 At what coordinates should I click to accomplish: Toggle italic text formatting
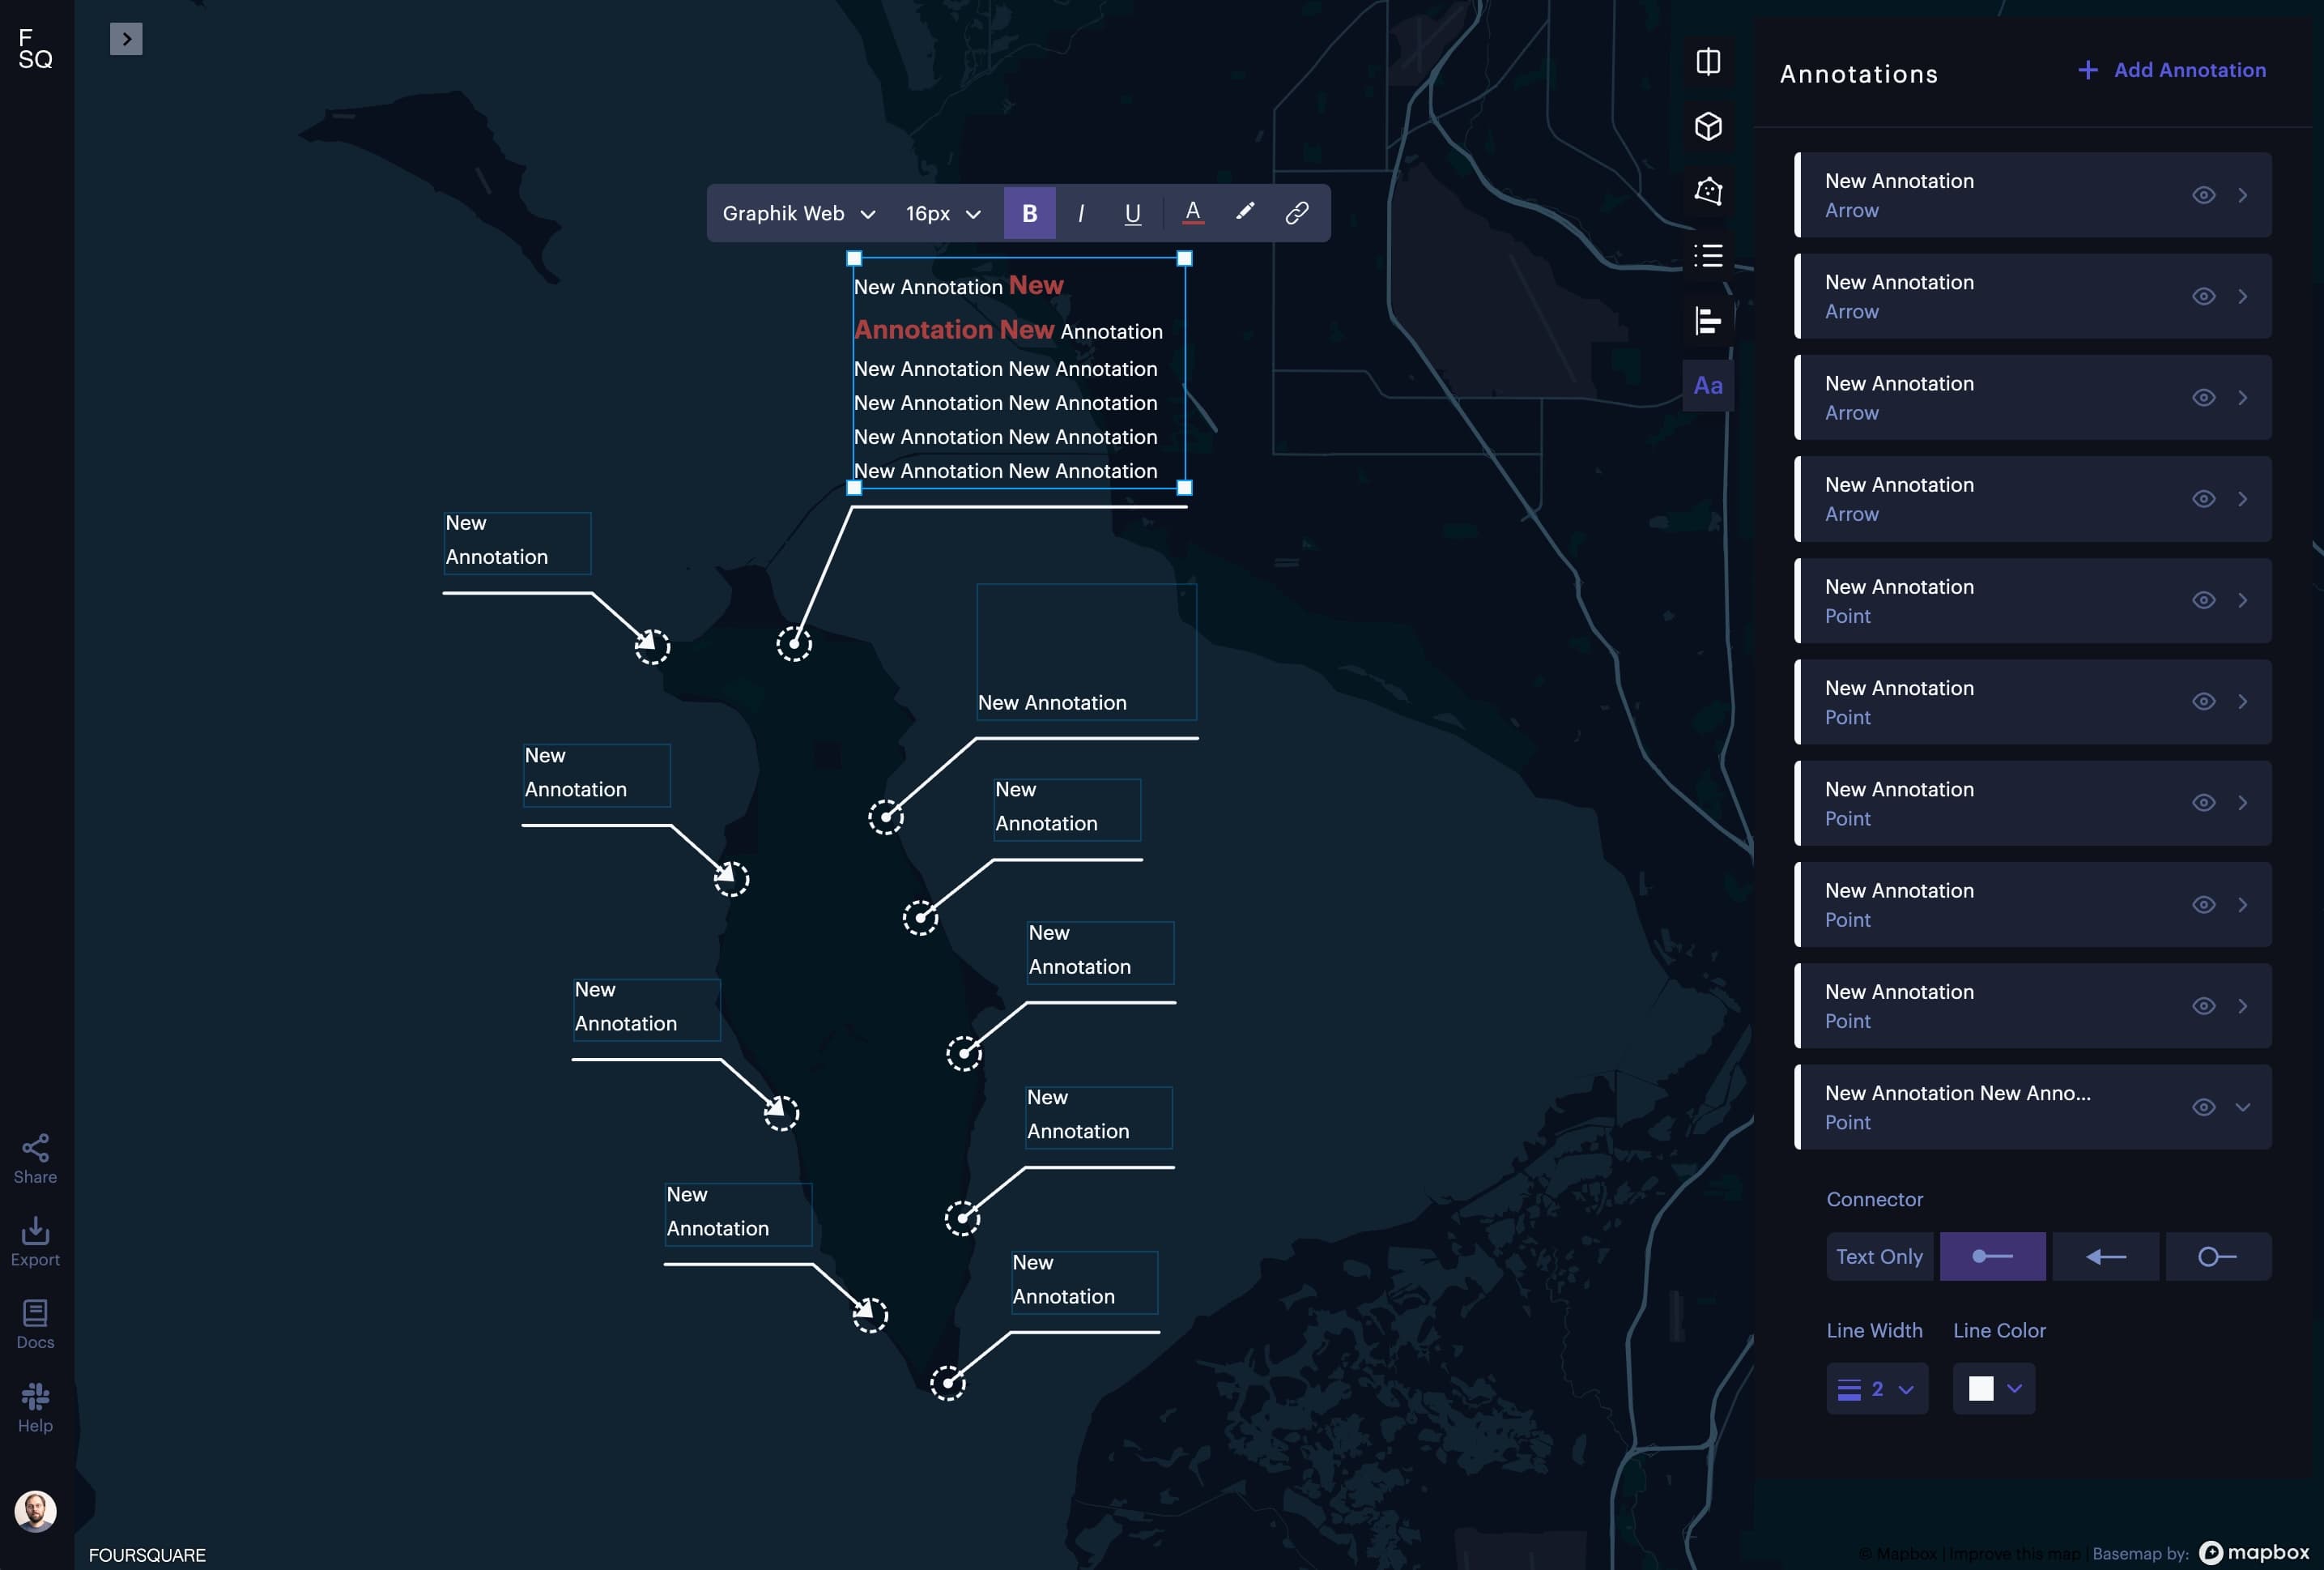pos(1081,213)
